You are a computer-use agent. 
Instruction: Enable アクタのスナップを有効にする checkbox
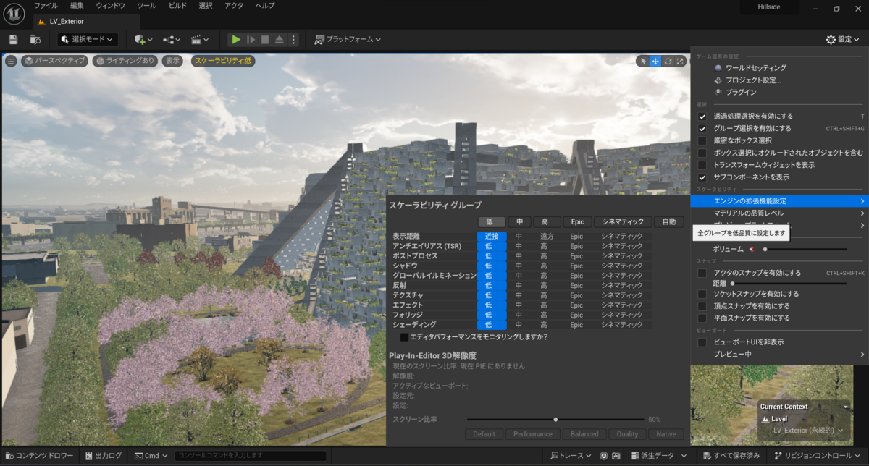(x=702, y=273)
